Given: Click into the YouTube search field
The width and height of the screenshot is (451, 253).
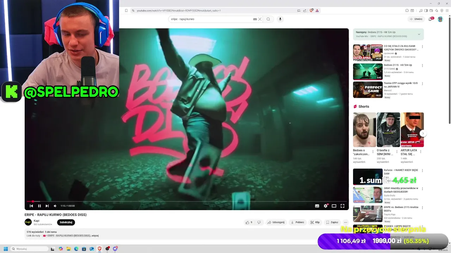Looking at the screenshot, I should 211,19.
